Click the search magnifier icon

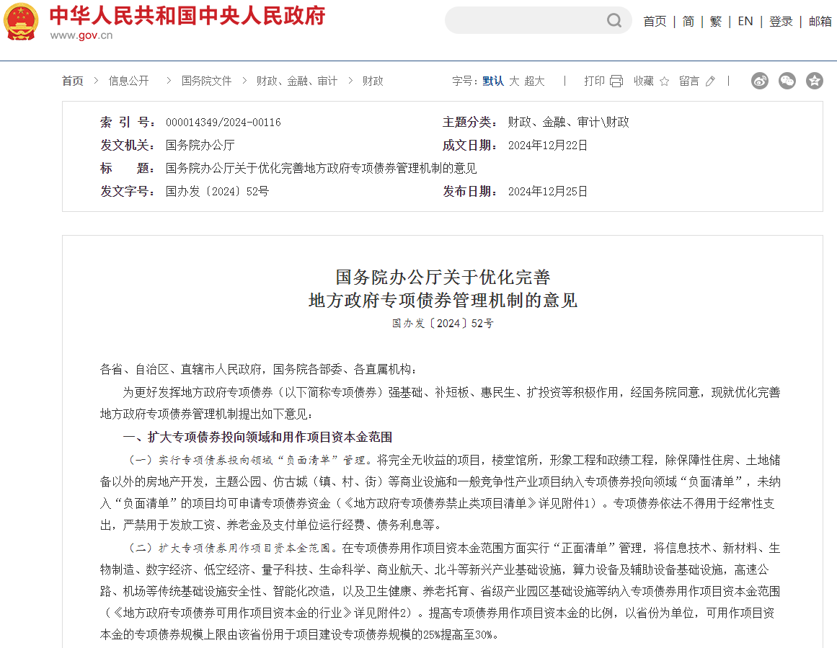(x=614, y=20)
